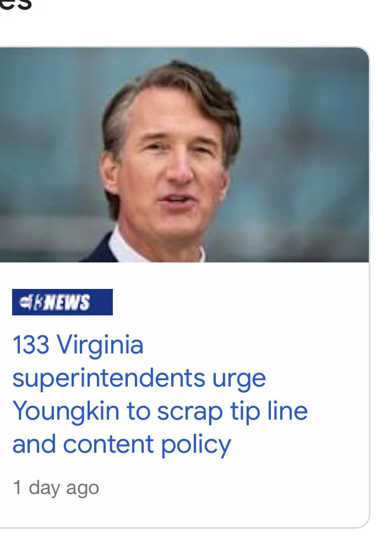
Task: Click the "tip line" words in the headline
Action: click(269, 412)
